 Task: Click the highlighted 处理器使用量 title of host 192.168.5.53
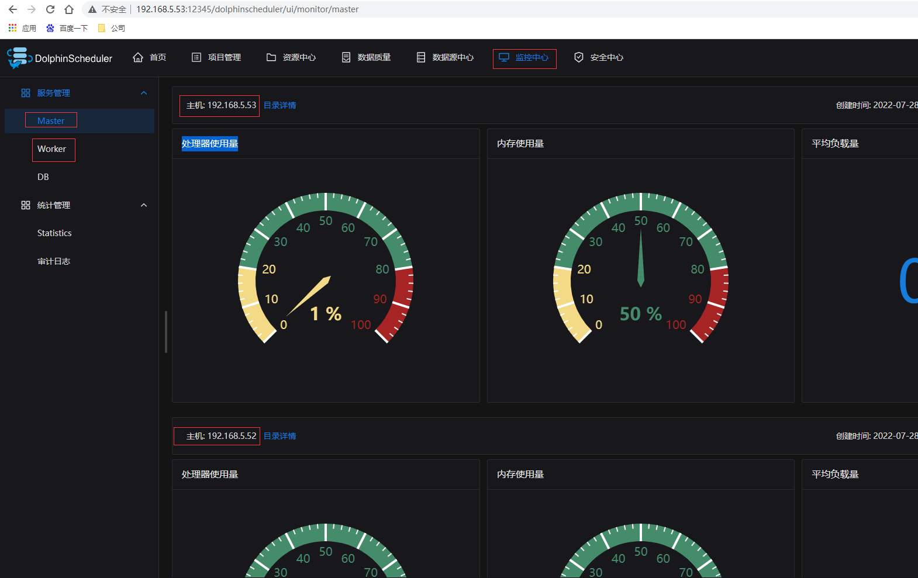click(210, 144)
